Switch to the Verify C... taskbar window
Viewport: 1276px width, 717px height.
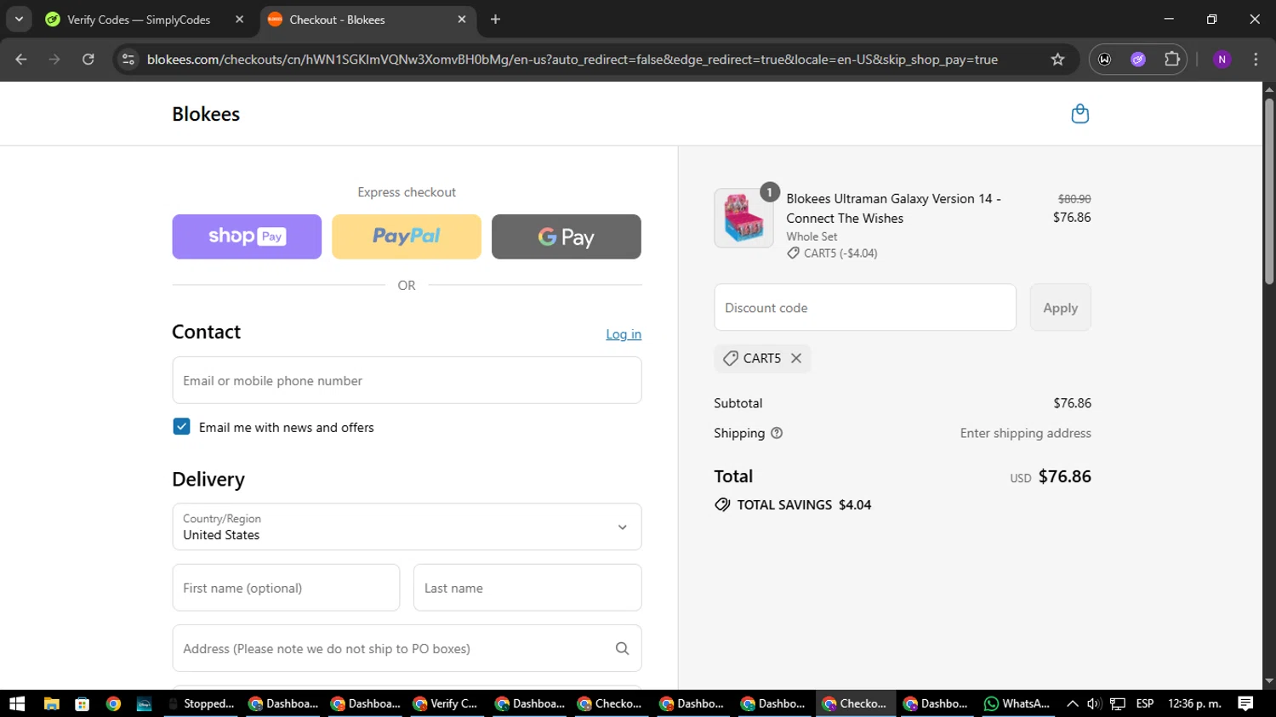click(445, 703)
